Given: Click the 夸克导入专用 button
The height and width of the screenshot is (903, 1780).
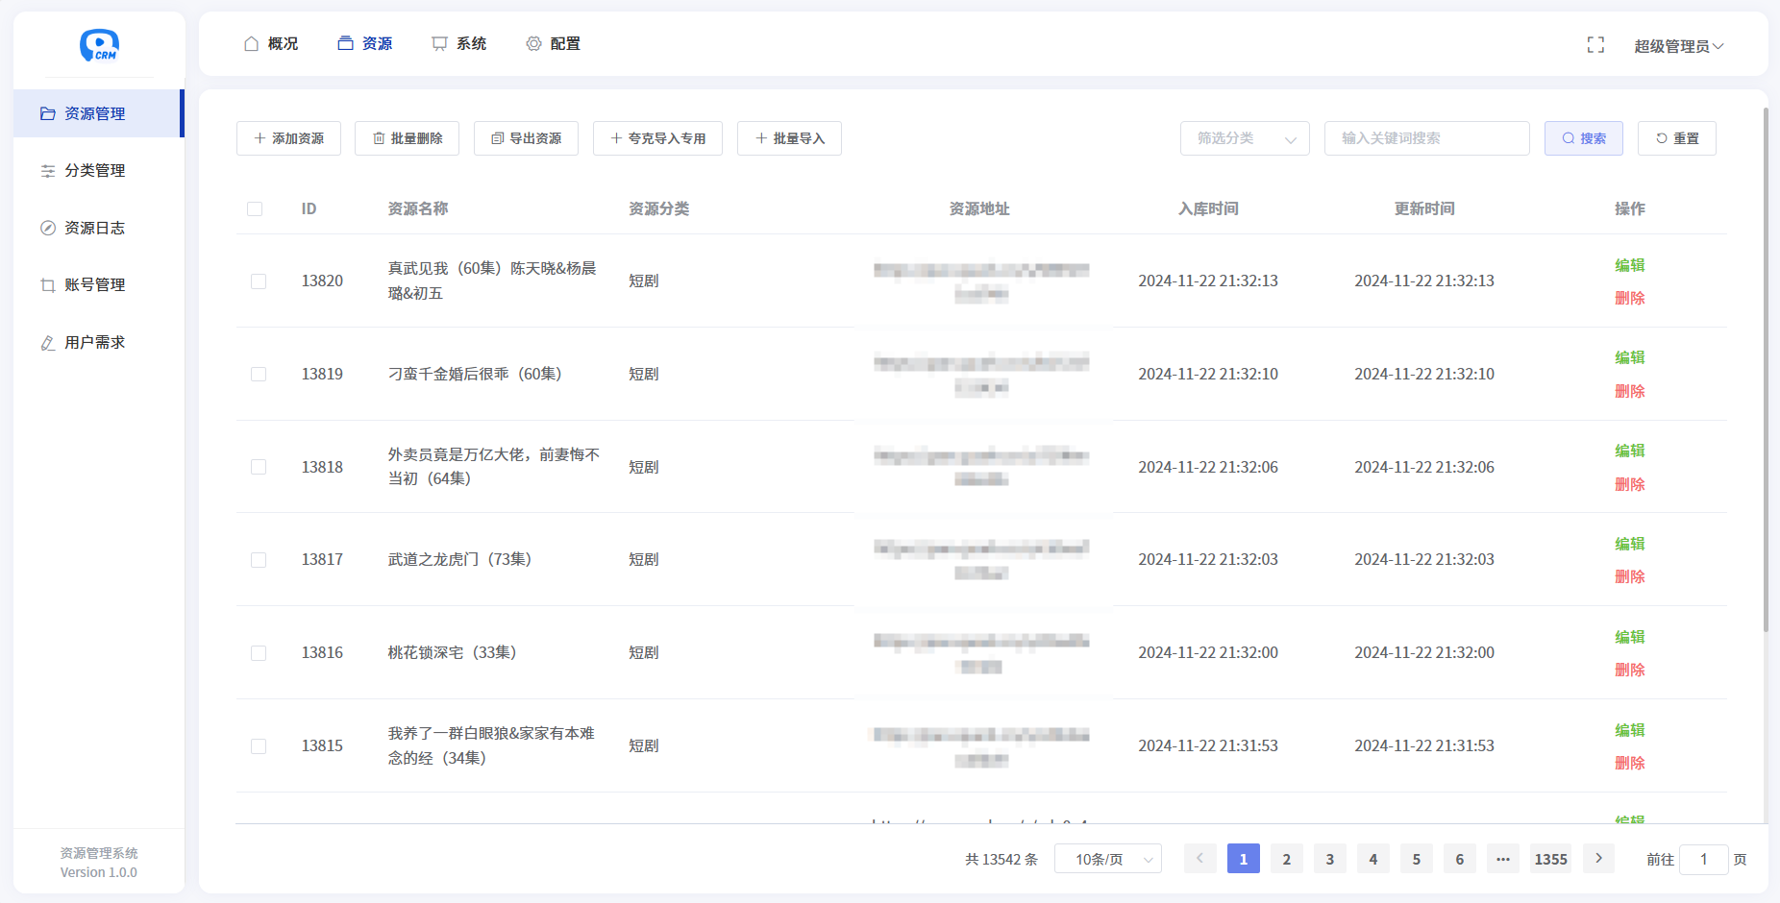Looking at the screenshot, I should pos(657,138).
